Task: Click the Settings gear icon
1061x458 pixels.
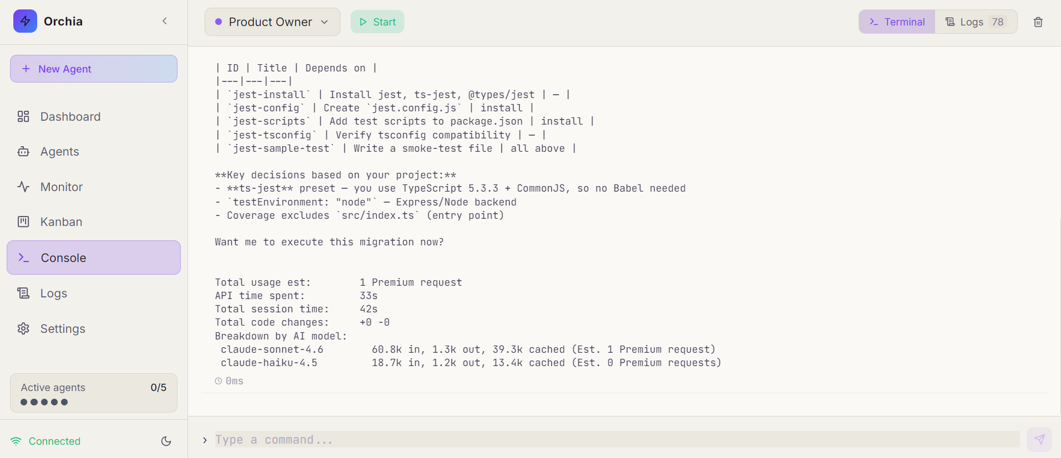Action: pyautogui.click(x=23, y=328)
